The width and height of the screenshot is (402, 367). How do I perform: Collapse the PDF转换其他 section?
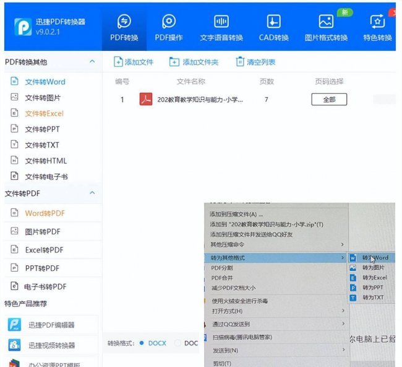[x=92, y=61]
